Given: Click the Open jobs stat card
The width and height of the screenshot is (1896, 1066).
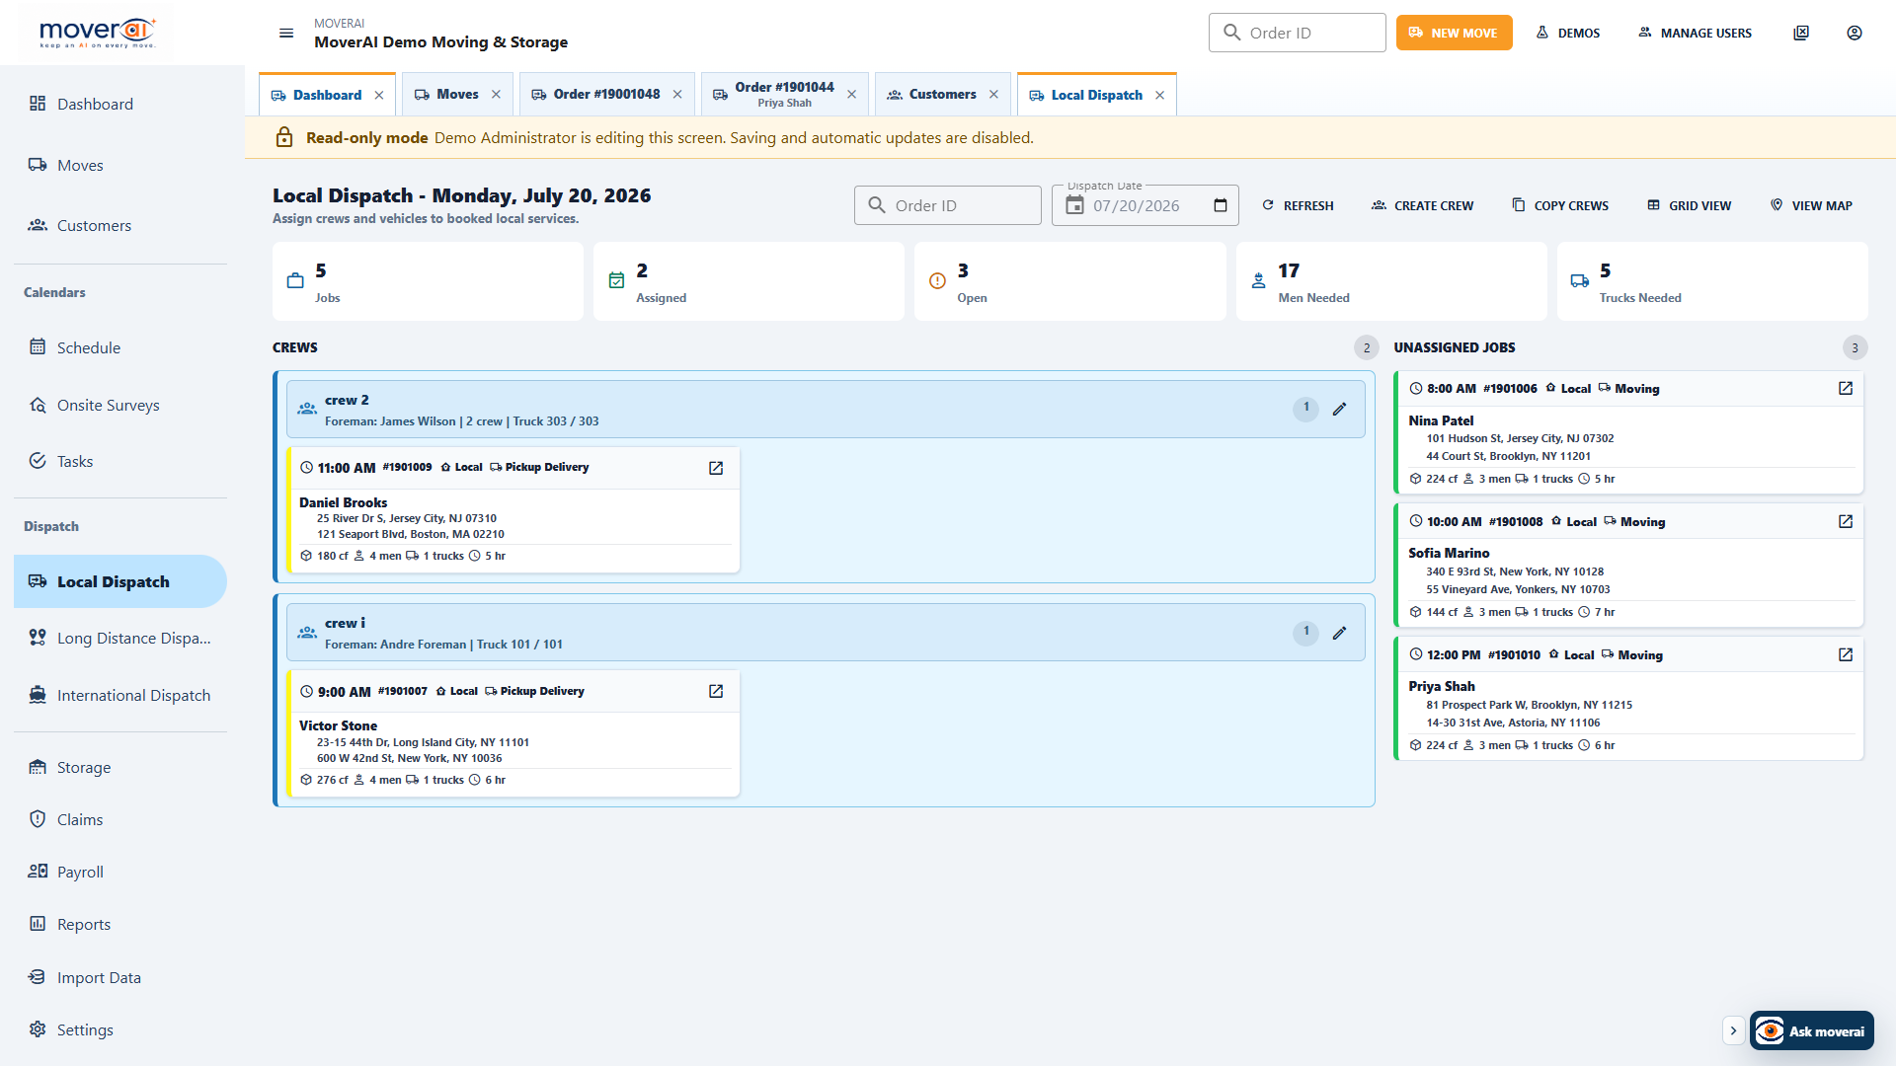Looking at the screenshot, I should (1069, 281).
